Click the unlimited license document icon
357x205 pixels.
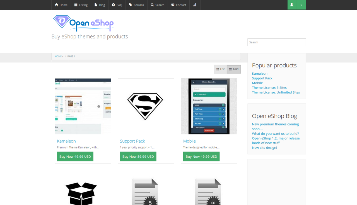tap(208, 192)
